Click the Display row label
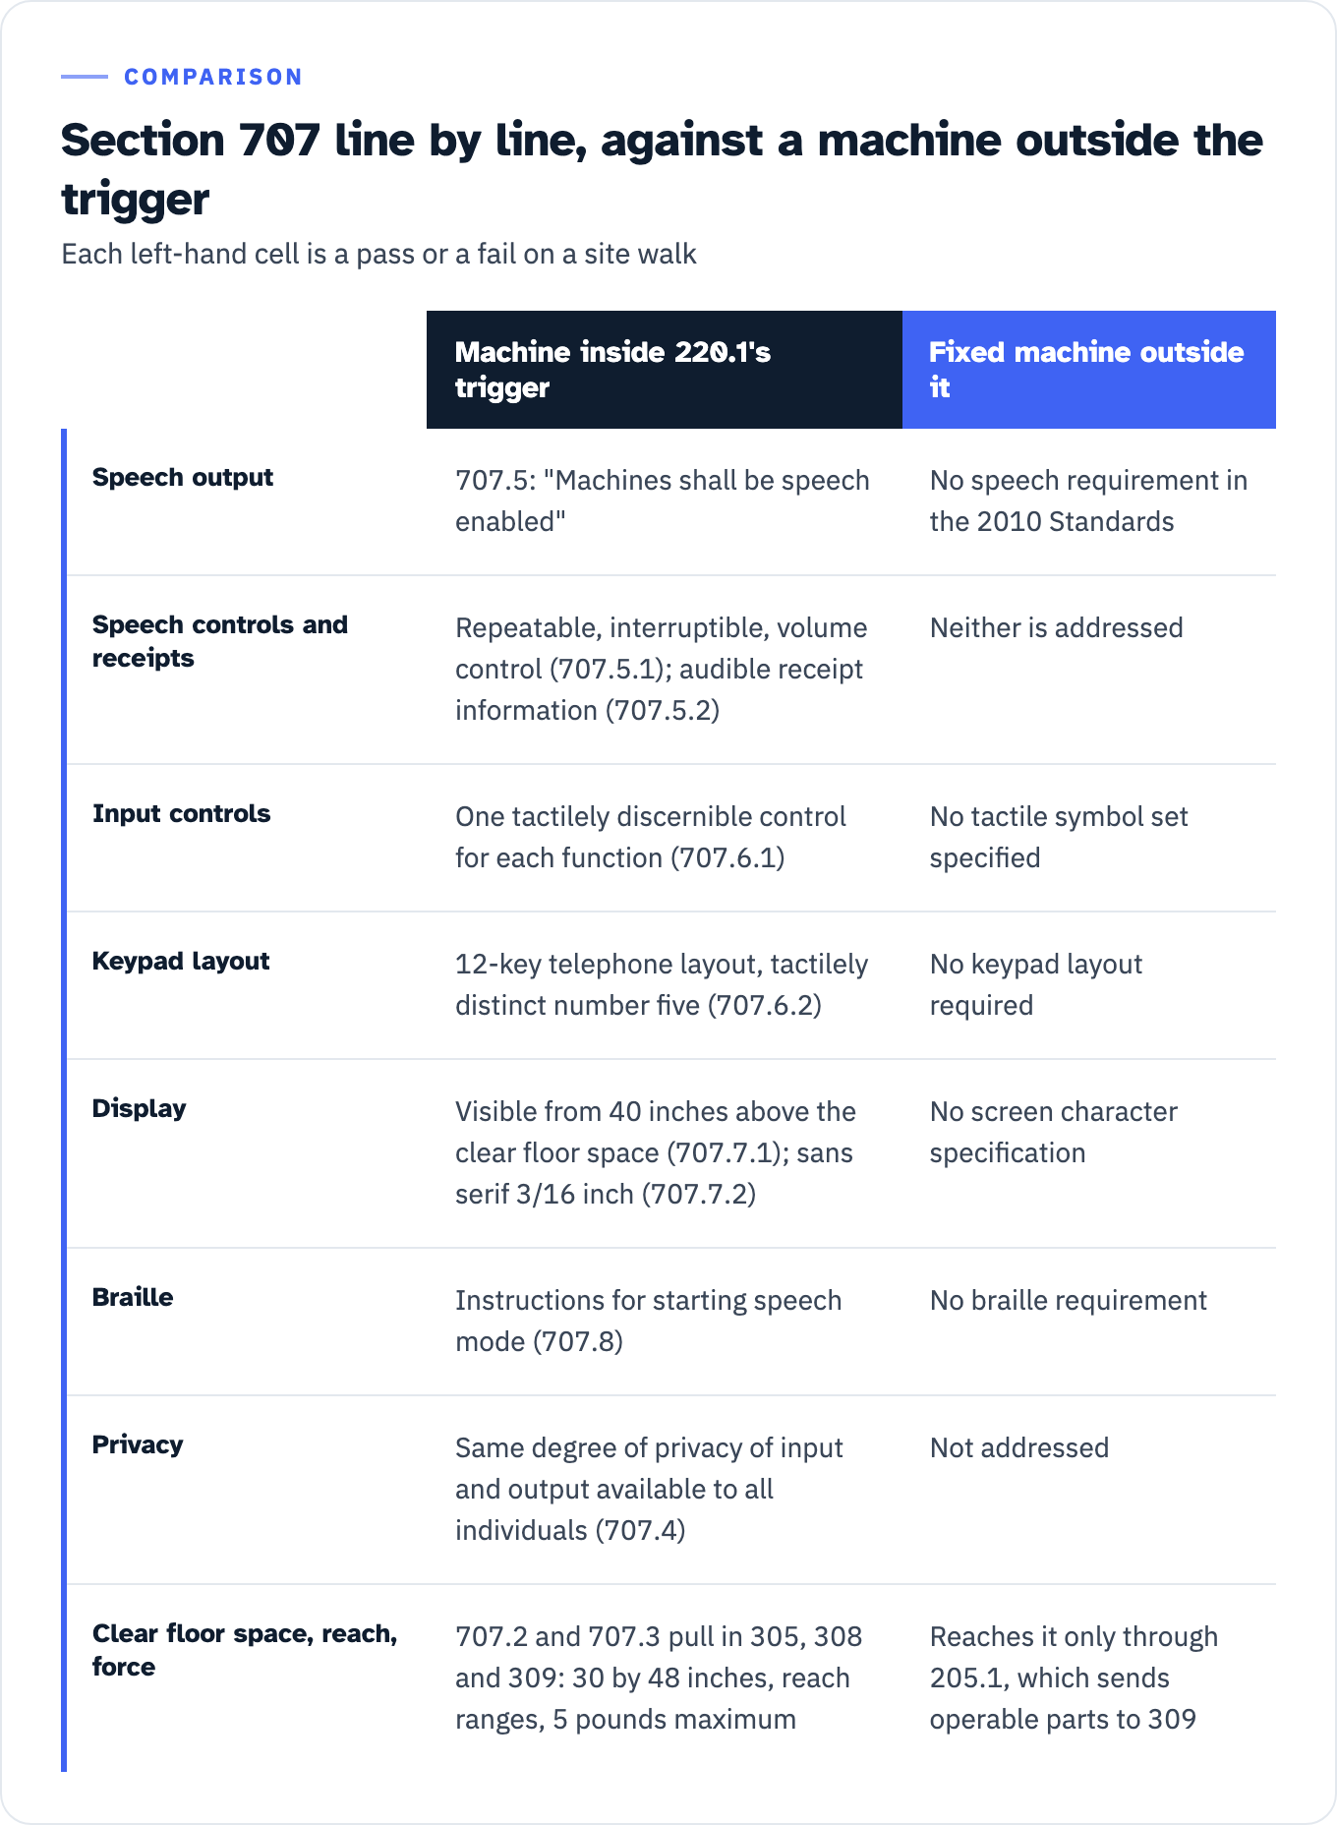 [139, 1108]
